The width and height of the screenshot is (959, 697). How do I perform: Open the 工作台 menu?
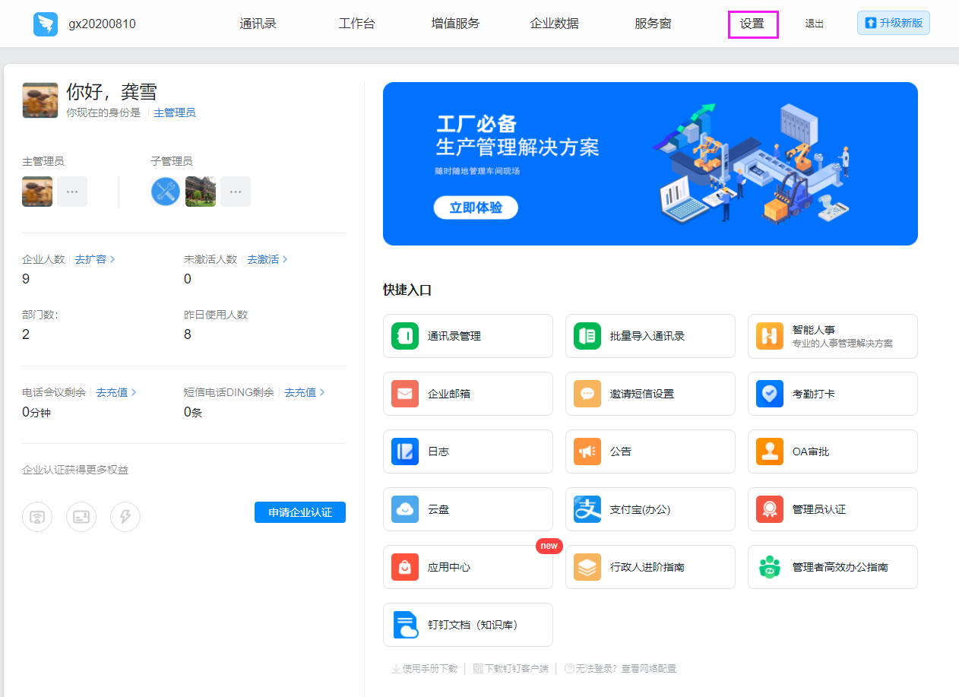pos(357,24)
